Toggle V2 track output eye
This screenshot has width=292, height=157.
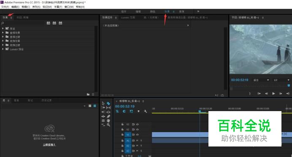pyautogui.click(x=138, y=130)
